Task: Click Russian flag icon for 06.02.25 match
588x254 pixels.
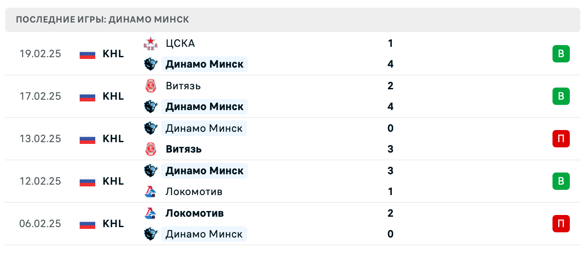Action: pos(87,224)
